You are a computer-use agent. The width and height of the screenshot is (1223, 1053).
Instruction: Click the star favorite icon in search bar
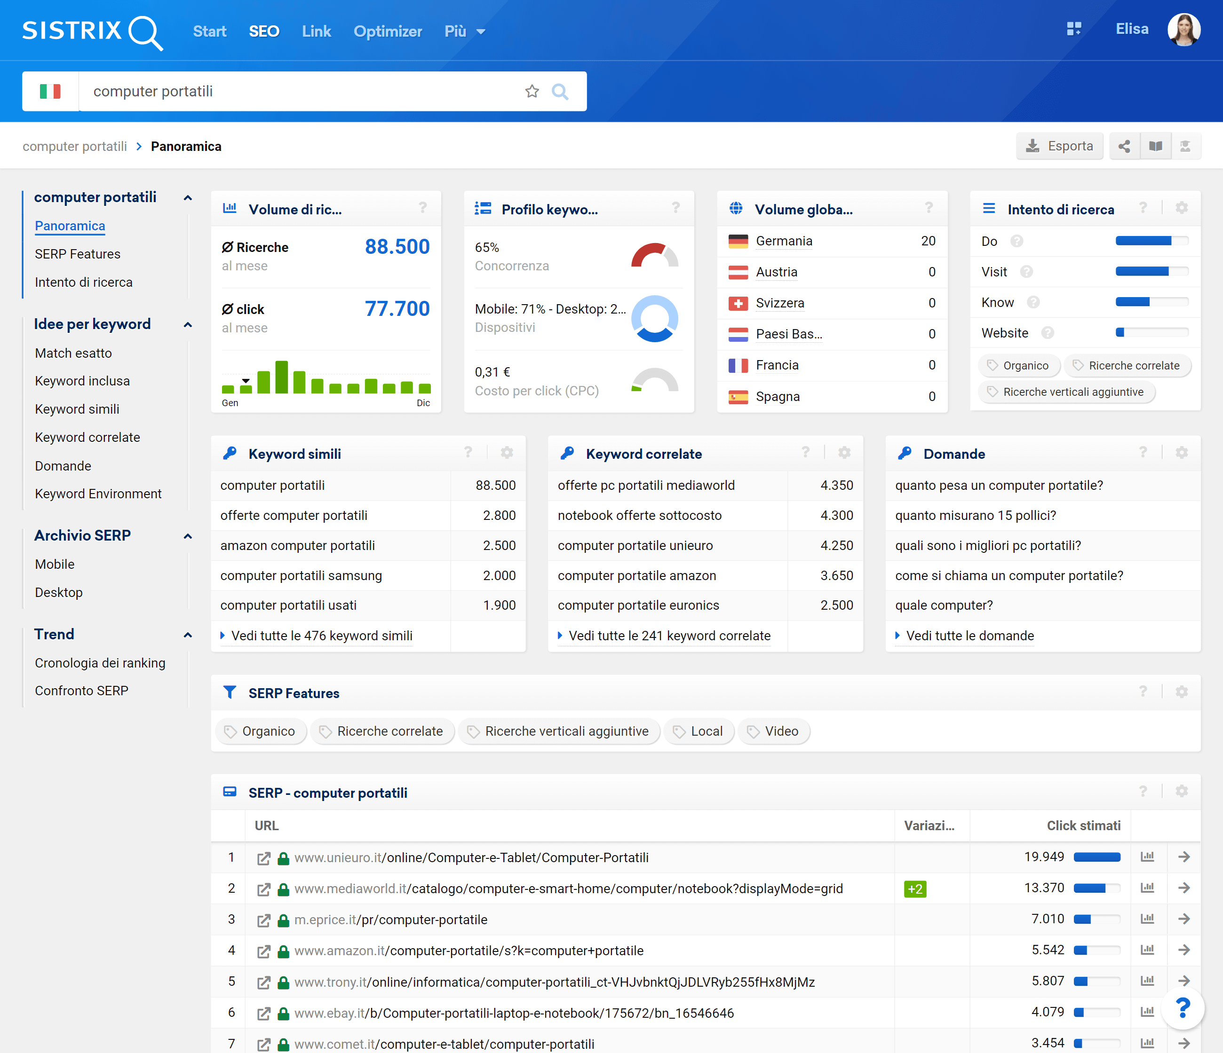click(532, 92)
